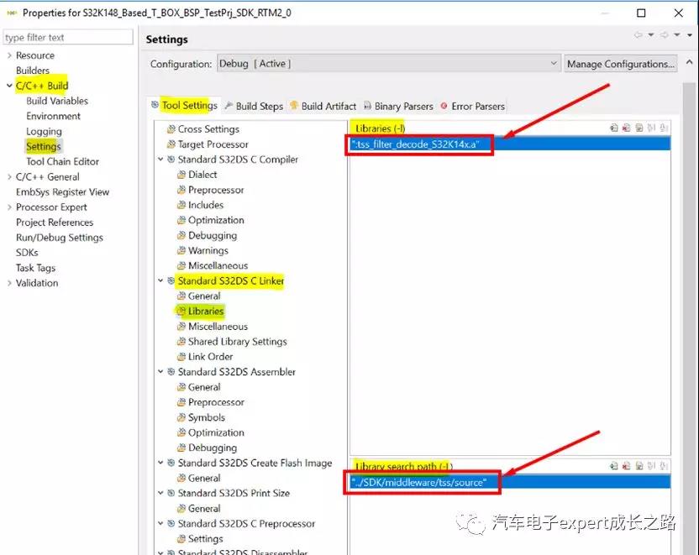Click the Manage Configurations button
The image size is (699, 555).
(x=620, y=64)
